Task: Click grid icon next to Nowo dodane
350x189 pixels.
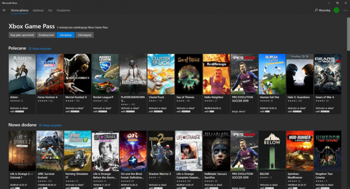Action: tap(40, 125)
